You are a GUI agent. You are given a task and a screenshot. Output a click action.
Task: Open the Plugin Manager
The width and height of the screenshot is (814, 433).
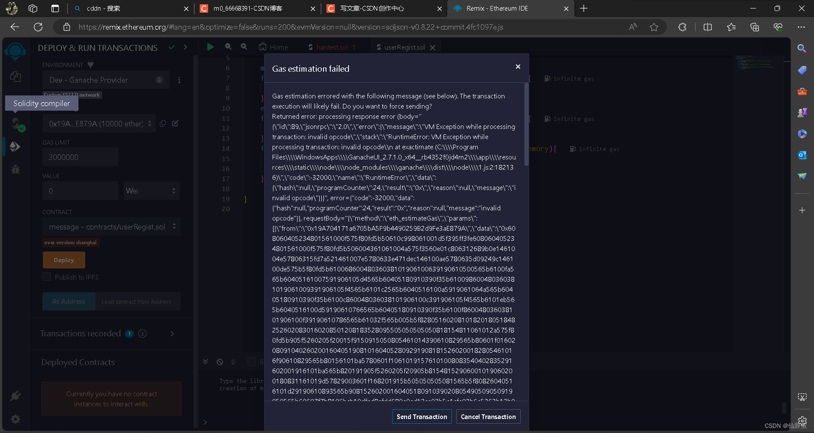point(16,396)
